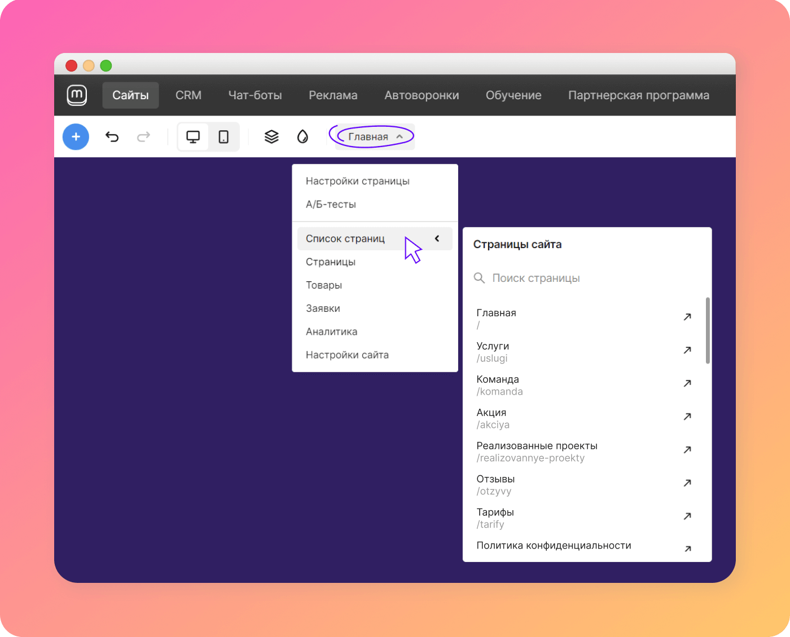The image size is (790, 637).
Task: Open Услуги page arrow icon
Action: (x=687, y=350)
